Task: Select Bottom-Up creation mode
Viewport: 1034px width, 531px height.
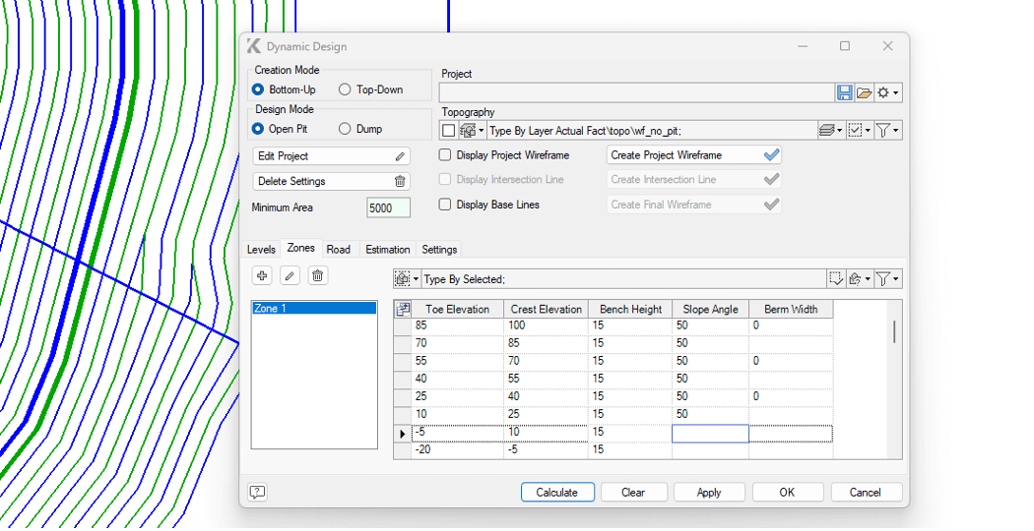Action: (x=258, y=89)
